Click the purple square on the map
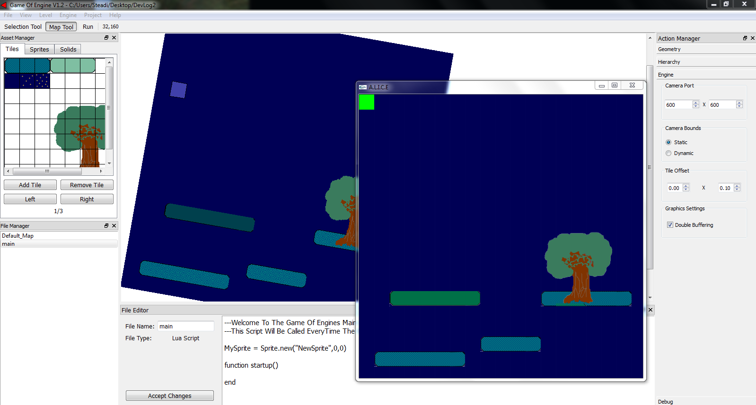 (x=178, y=90)
